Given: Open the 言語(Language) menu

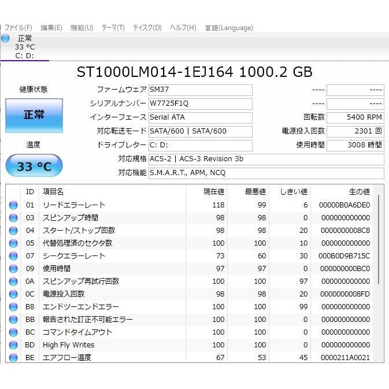Looking at the screenshot, I should click(x=229, y=28).
